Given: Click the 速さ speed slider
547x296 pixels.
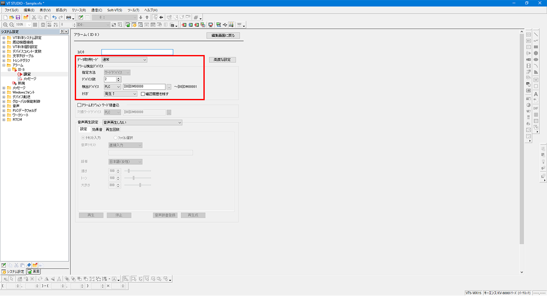Looking at the screenshot, I should coord(137,171).
